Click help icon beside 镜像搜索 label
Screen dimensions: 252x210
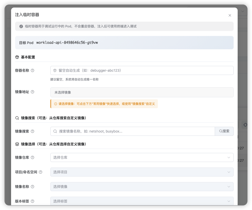(32, 131)
